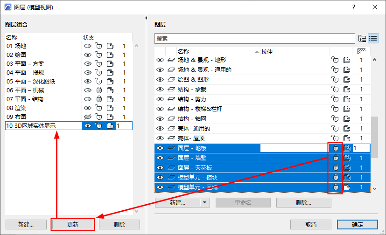
Task: Click lock icon for 场地 & 景观 - 地形 layer
Action: (335, 60)
